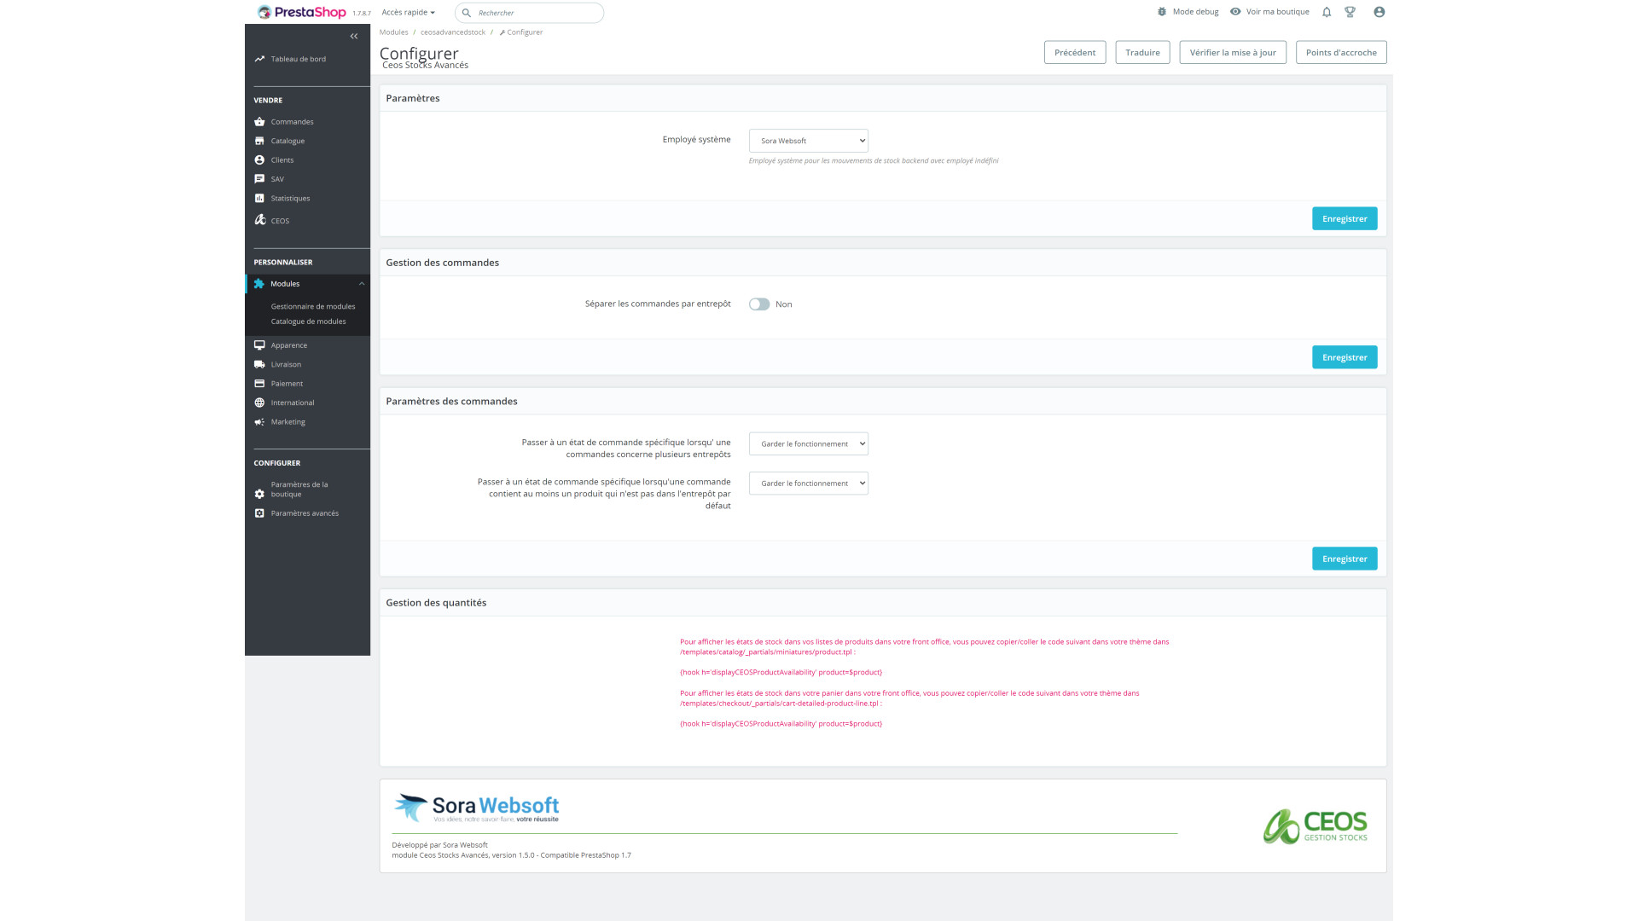This screenshot has height=921, width=1638.
Task: Click the notifications bell icon
Action: tap(1327, 12)
